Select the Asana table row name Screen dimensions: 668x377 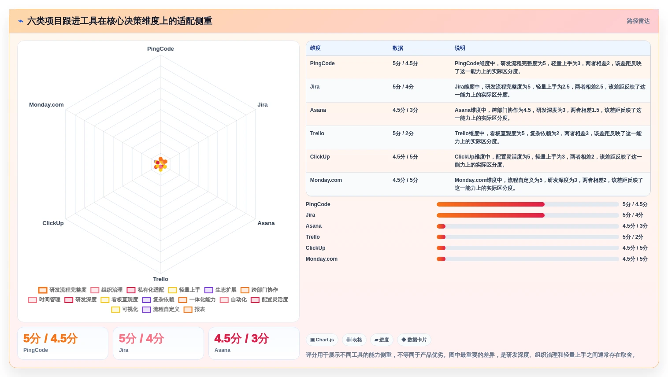tap(318, 110)
